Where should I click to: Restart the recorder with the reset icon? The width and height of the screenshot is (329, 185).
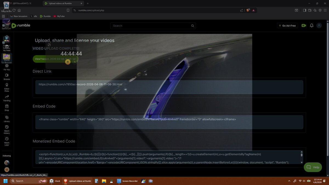pyautogui.click(x=75, y=62)
